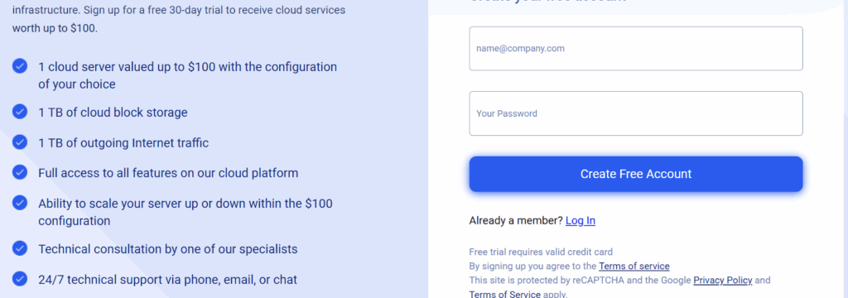Click Full access to all features text

tap(168, 173)
